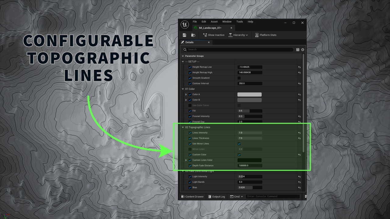The width and height of the screenshot is (390, 219).
Task: Click the Save asset floppy icon
Action: pos(184,35)
